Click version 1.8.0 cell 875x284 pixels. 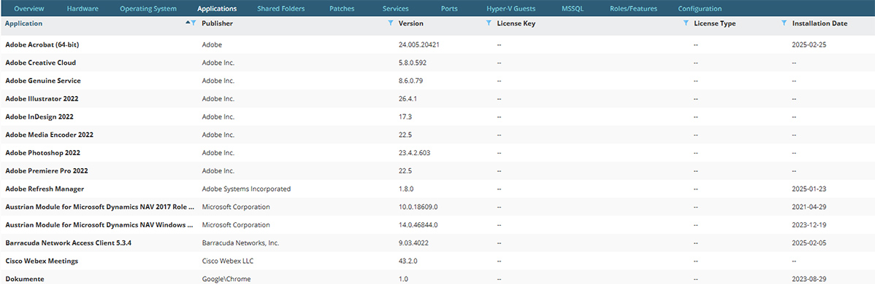coord(405,189)
